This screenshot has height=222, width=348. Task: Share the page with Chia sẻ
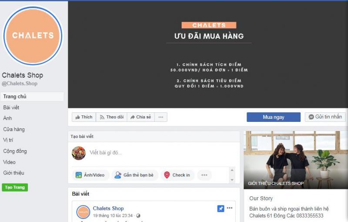click(141, 117)
